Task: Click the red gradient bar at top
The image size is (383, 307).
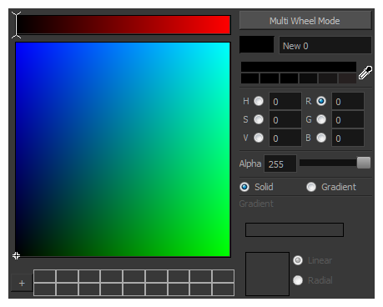Action: 123,25
